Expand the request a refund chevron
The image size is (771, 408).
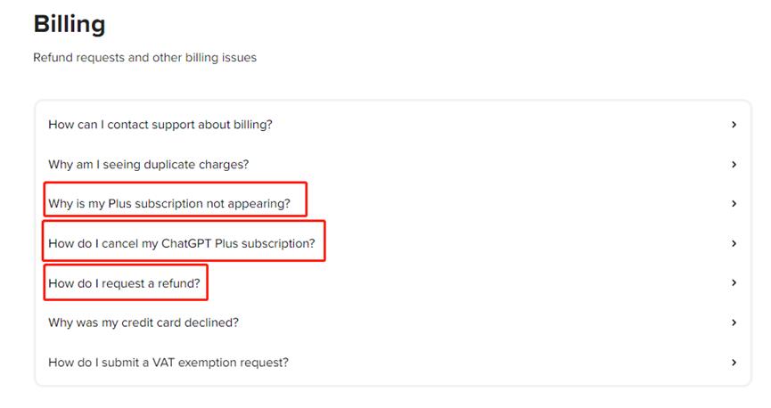734,283
